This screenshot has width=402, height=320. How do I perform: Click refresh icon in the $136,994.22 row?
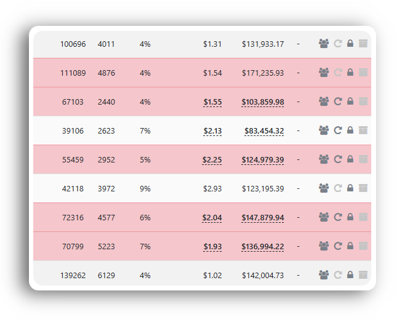337,246
